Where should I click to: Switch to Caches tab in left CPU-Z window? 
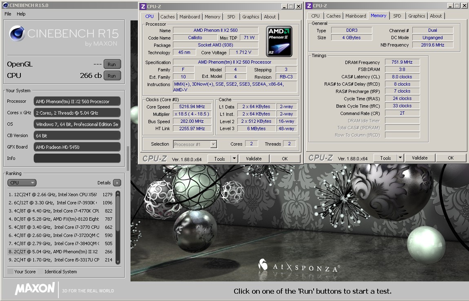pos(168,17)
